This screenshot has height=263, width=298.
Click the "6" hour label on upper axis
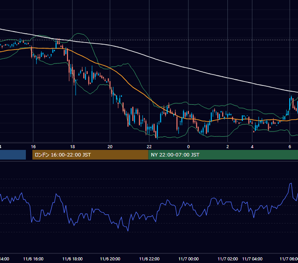point(290,147)
